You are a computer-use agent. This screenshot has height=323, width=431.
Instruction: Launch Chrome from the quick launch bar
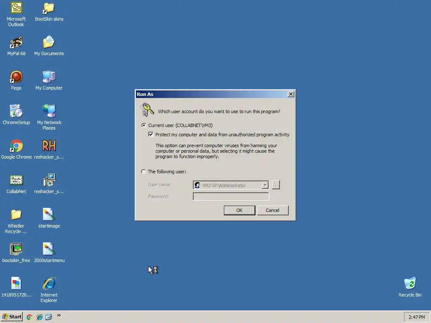click(x=29, y=317)
